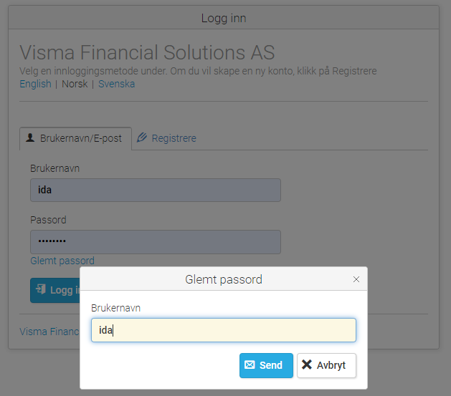
Task: Switch language to English
Action: click(35, 84)
